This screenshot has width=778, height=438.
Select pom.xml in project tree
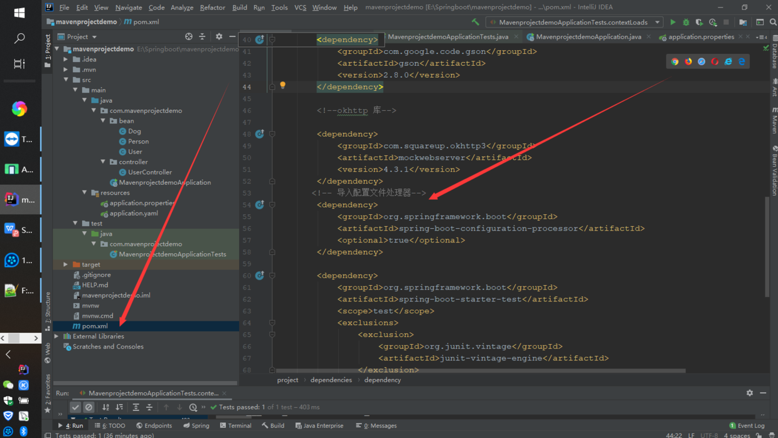95,326
